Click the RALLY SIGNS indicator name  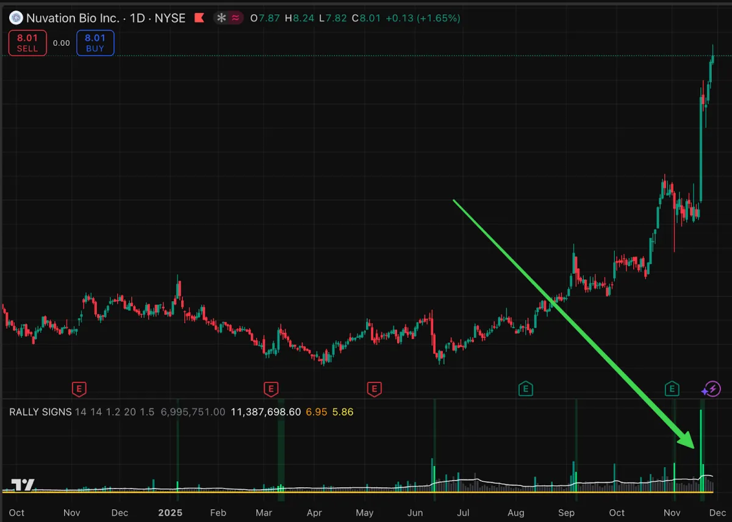40,412
